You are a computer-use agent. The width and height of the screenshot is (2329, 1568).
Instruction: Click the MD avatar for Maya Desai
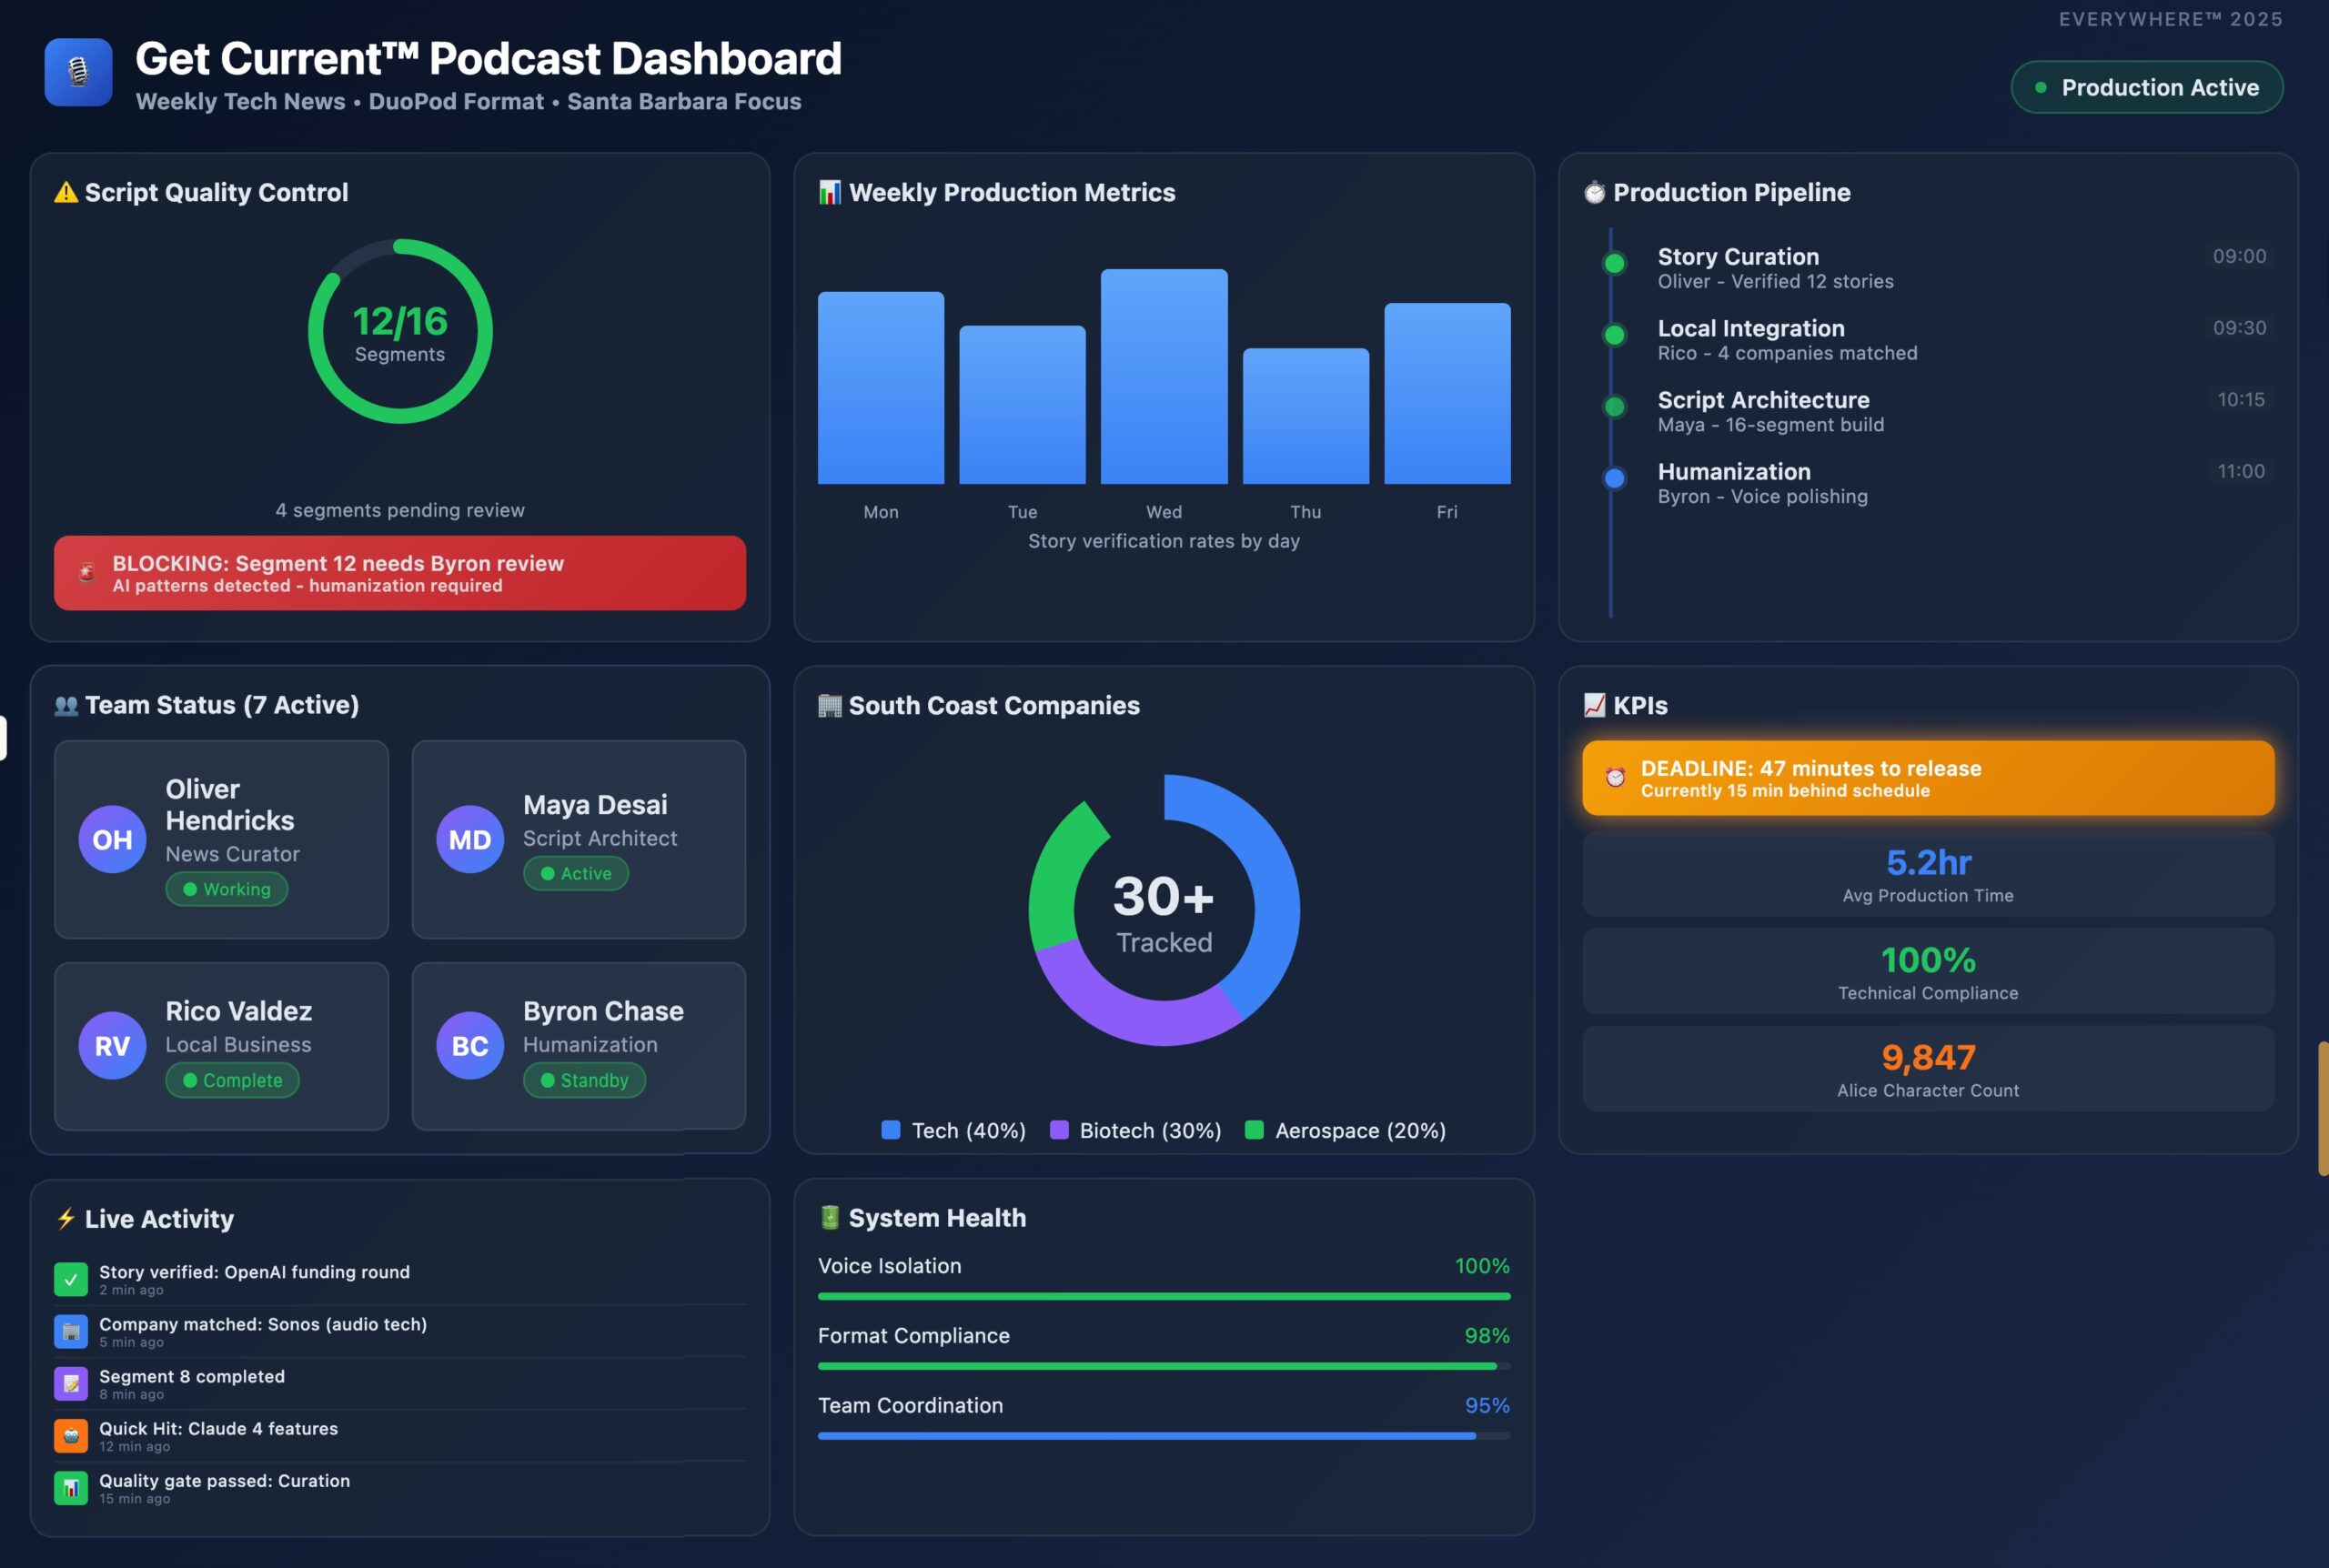[x=469, y=839]
